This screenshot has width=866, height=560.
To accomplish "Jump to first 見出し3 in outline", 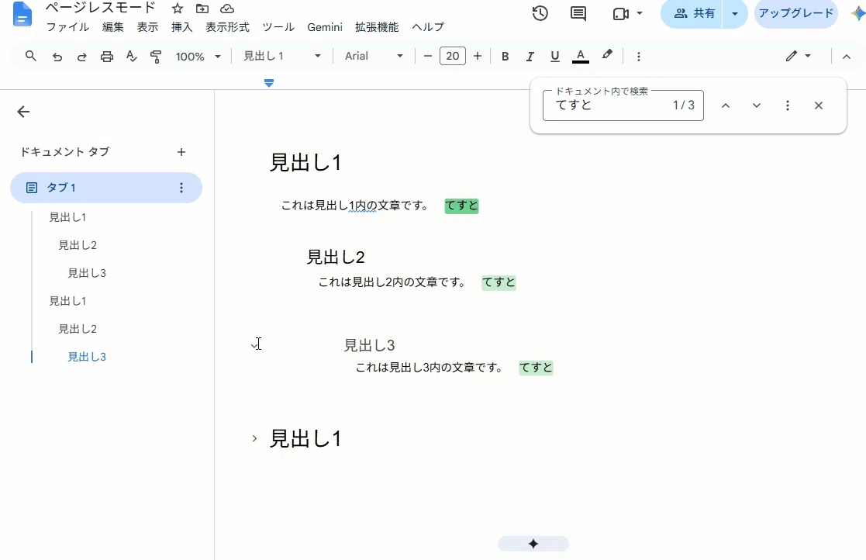I will click(x=88, y=273).
